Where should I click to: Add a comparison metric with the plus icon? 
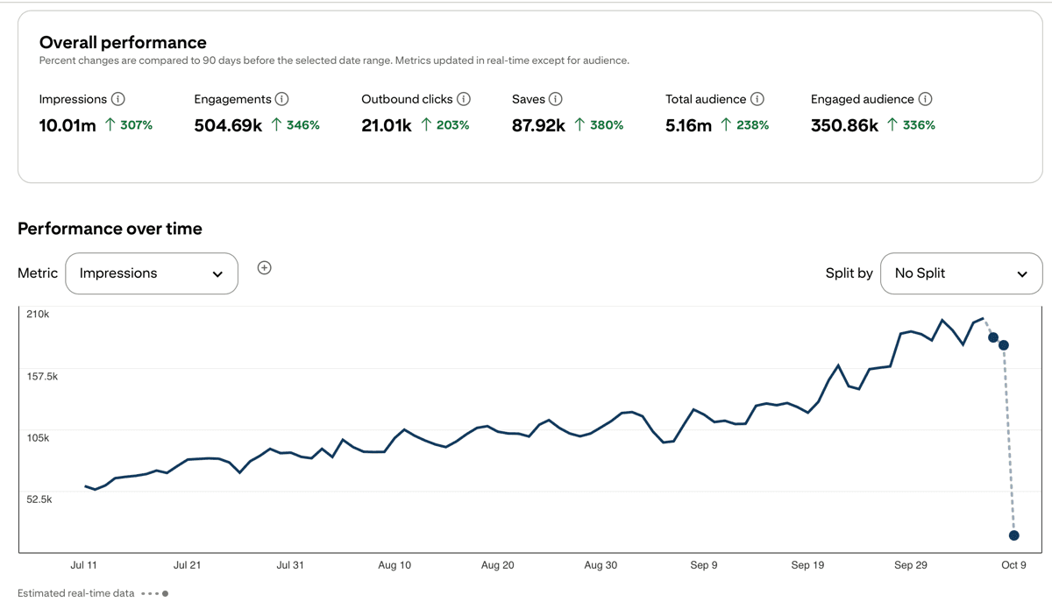[x=264, y=267]
